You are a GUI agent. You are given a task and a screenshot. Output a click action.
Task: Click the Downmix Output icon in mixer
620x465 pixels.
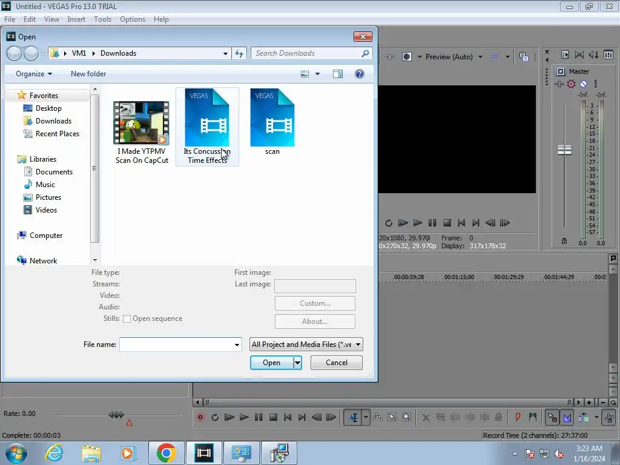click(x=579, y=54)
